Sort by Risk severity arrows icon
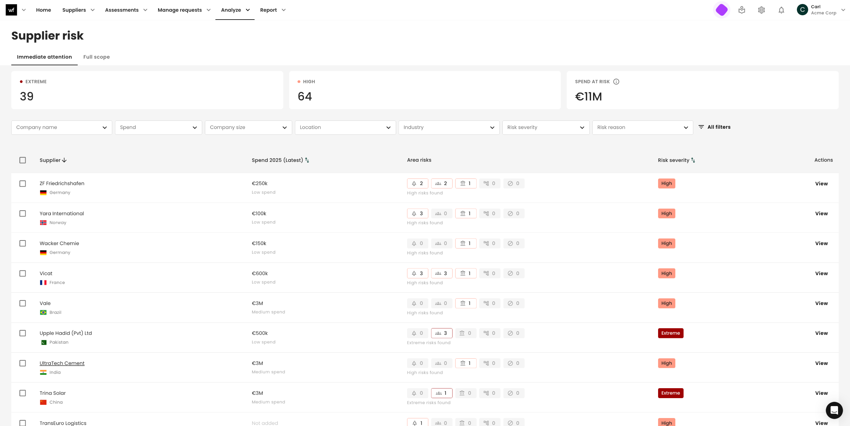 [x=693, y=160]
